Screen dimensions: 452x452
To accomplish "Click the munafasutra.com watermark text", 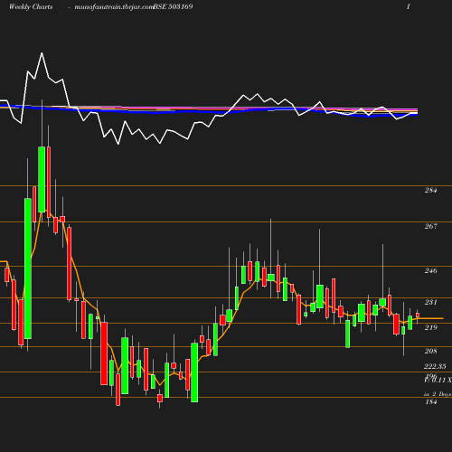I will click(x=114, y=7).
